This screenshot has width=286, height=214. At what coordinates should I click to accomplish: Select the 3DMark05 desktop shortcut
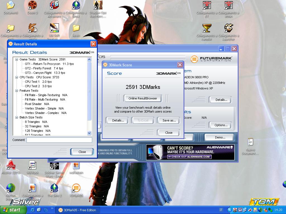coord(76,188)
